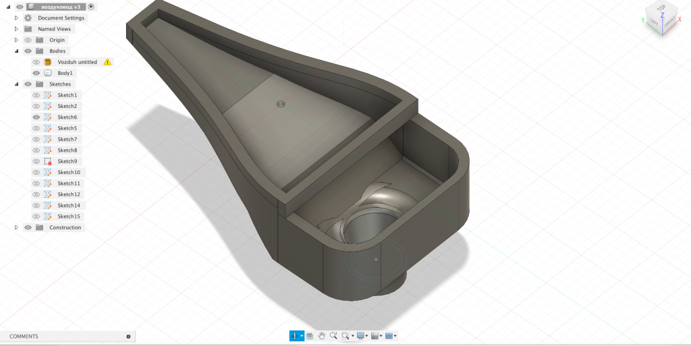
Task: Show Sketch1 via its eye icon
Action: (x=36, y=95)
